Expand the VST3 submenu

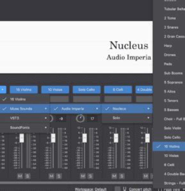(24, 118)
